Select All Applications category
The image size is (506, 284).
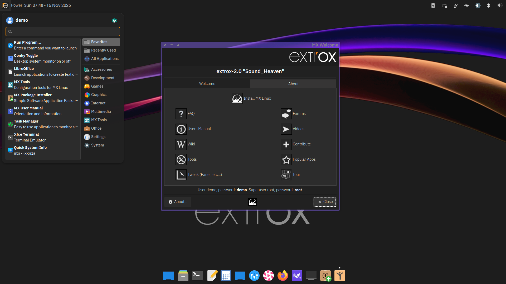(x=105, y=59)
